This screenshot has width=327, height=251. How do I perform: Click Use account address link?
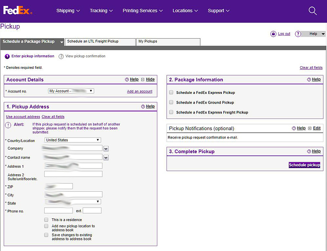(x=23, y=116)
